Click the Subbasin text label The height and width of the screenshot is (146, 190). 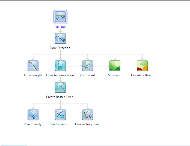pos(115,75)
